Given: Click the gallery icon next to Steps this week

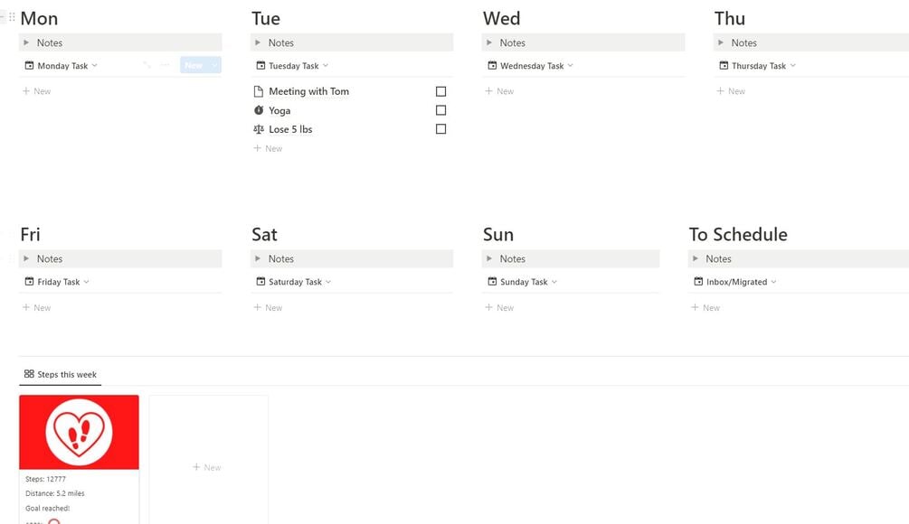Looking at the screenshot, I should (x=29, y=374).
